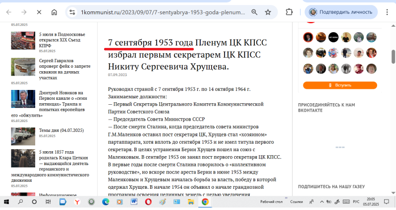
Task: Open the browser home page icon
Action: coord(54,12)
